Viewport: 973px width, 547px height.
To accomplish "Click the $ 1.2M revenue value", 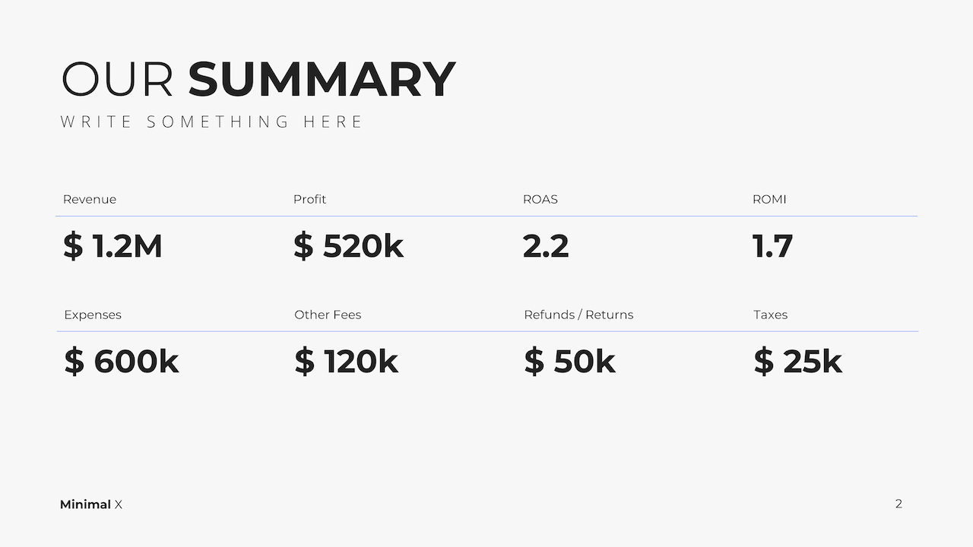I will click(113, 246).
